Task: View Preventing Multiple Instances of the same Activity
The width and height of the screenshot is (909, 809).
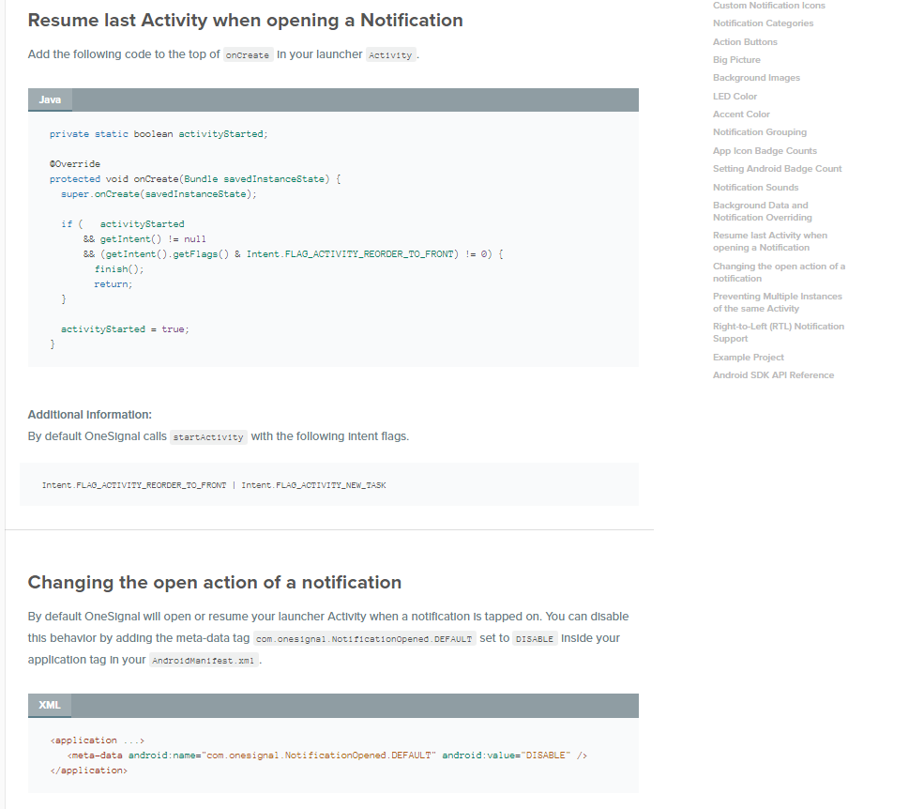Action: click(x=776, y=302)
